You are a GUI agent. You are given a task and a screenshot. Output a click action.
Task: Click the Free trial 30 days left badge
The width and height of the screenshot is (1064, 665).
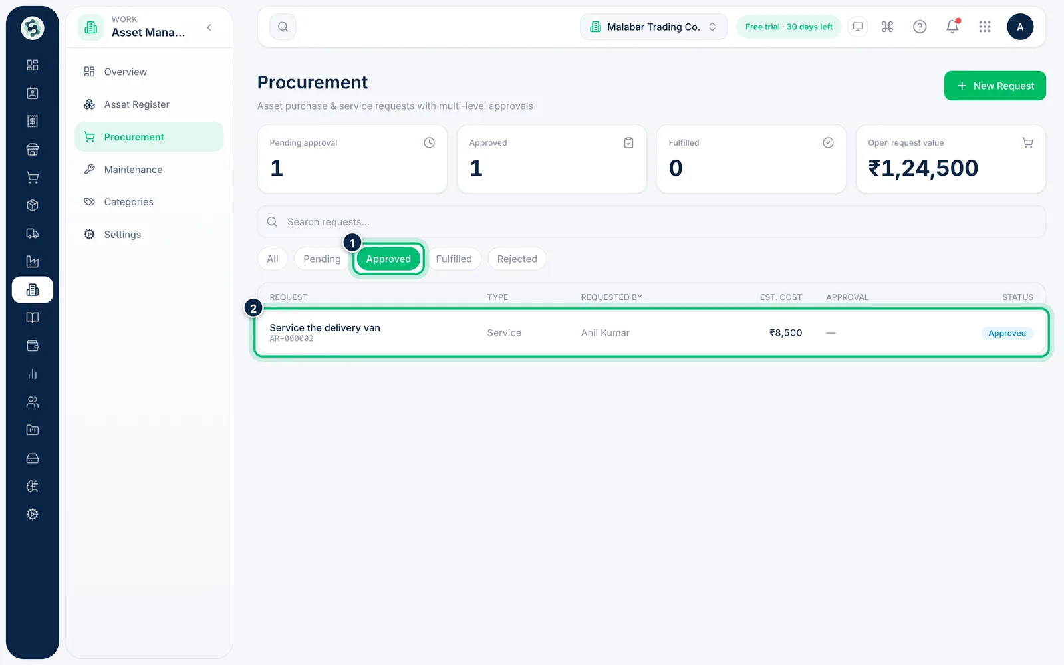789,27
